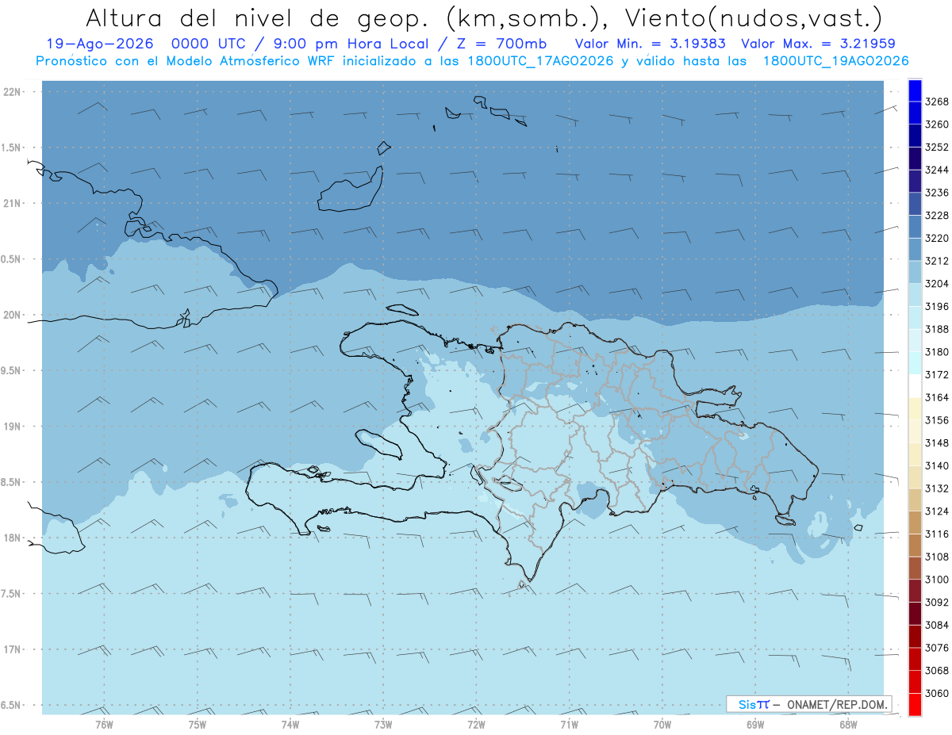Click the '20N' latitude label
Image resolution: width=952 pixels, height=735 pixels.
12,315
